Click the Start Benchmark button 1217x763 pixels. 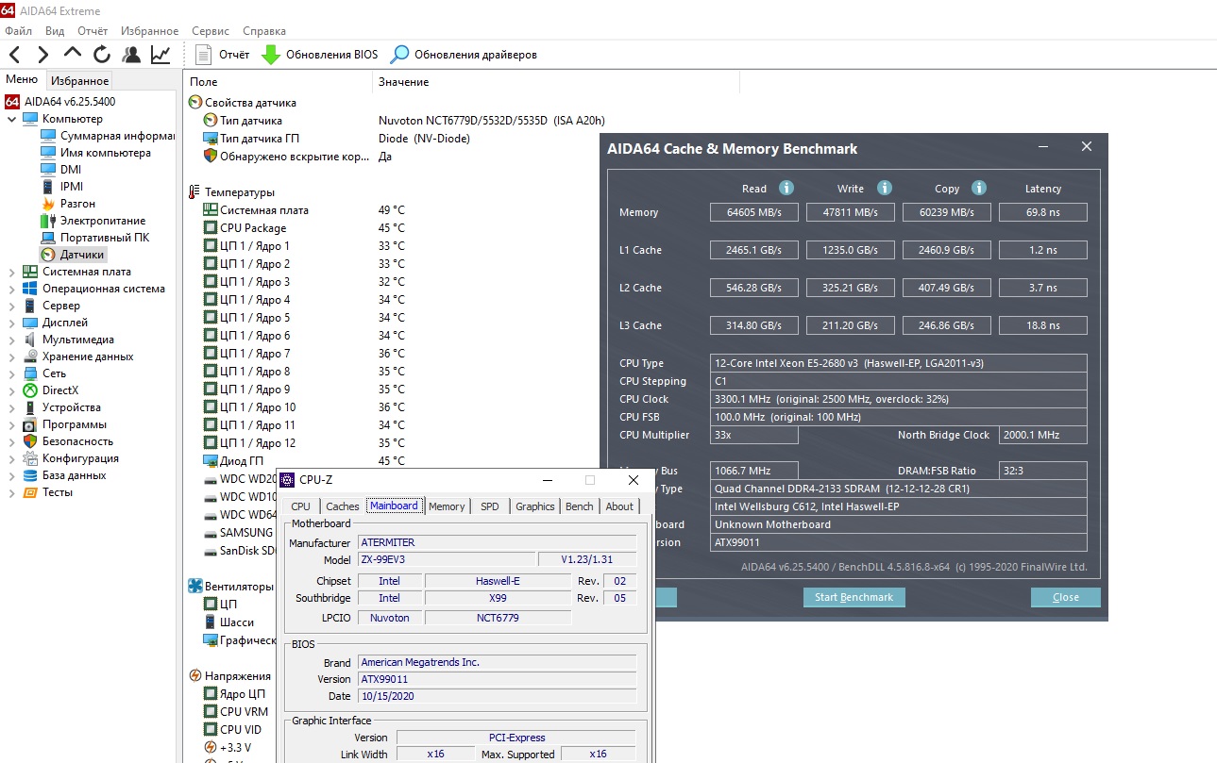pyautogui.click(x=854, y=597)
